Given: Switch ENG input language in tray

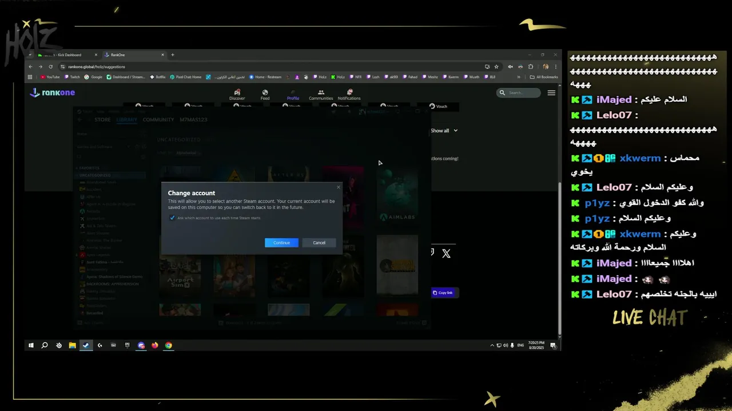Looking at the screenshot, I should pyautogui.click(x=520, y=345).
